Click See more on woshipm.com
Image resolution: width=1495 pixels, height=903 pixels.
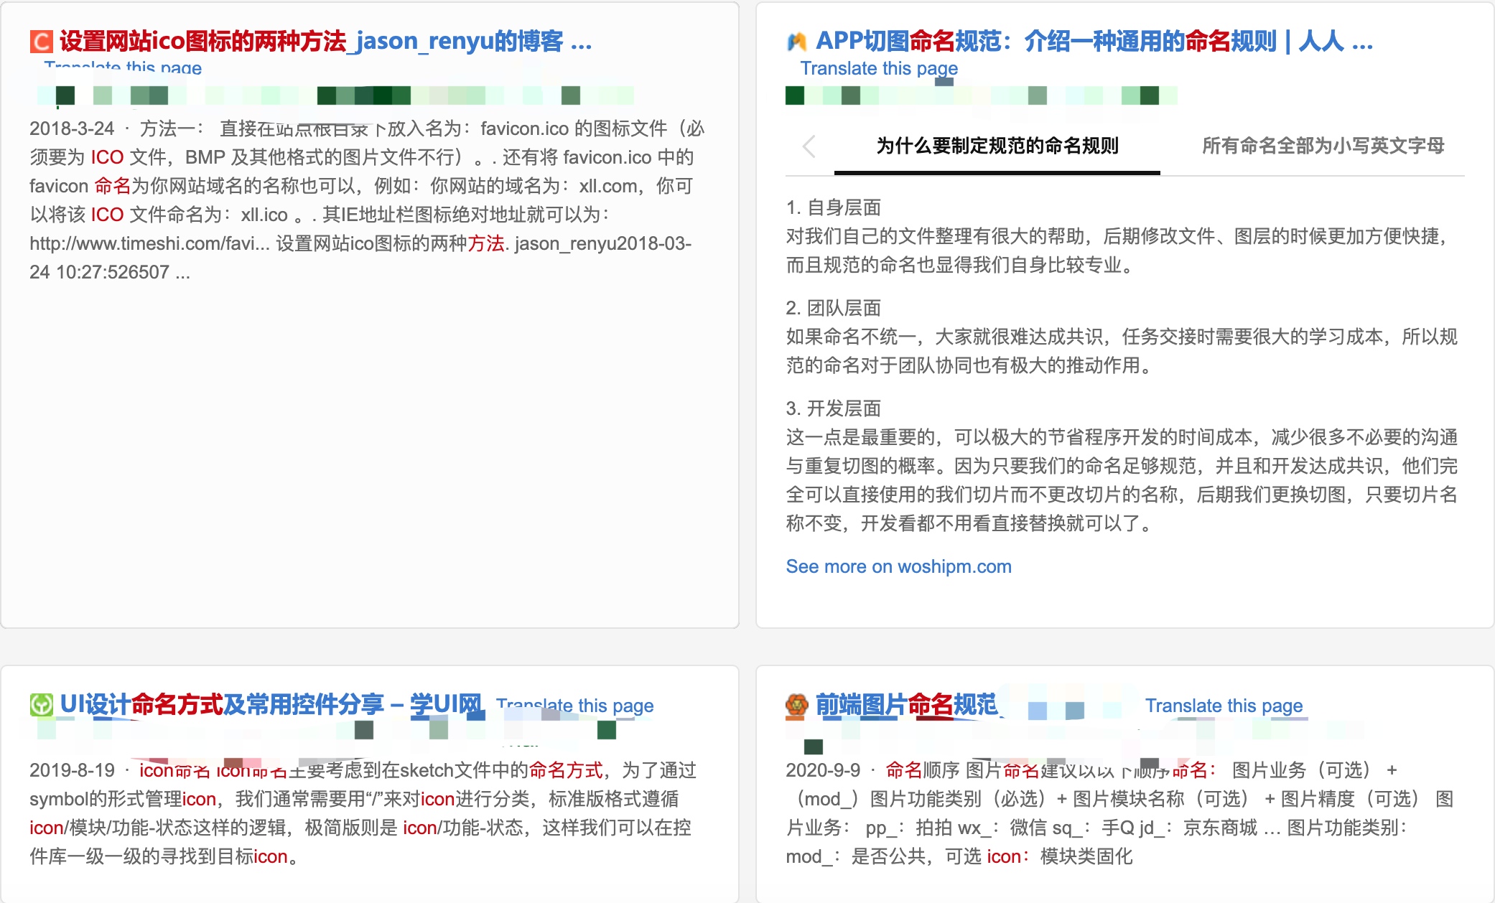pos(898,566)
